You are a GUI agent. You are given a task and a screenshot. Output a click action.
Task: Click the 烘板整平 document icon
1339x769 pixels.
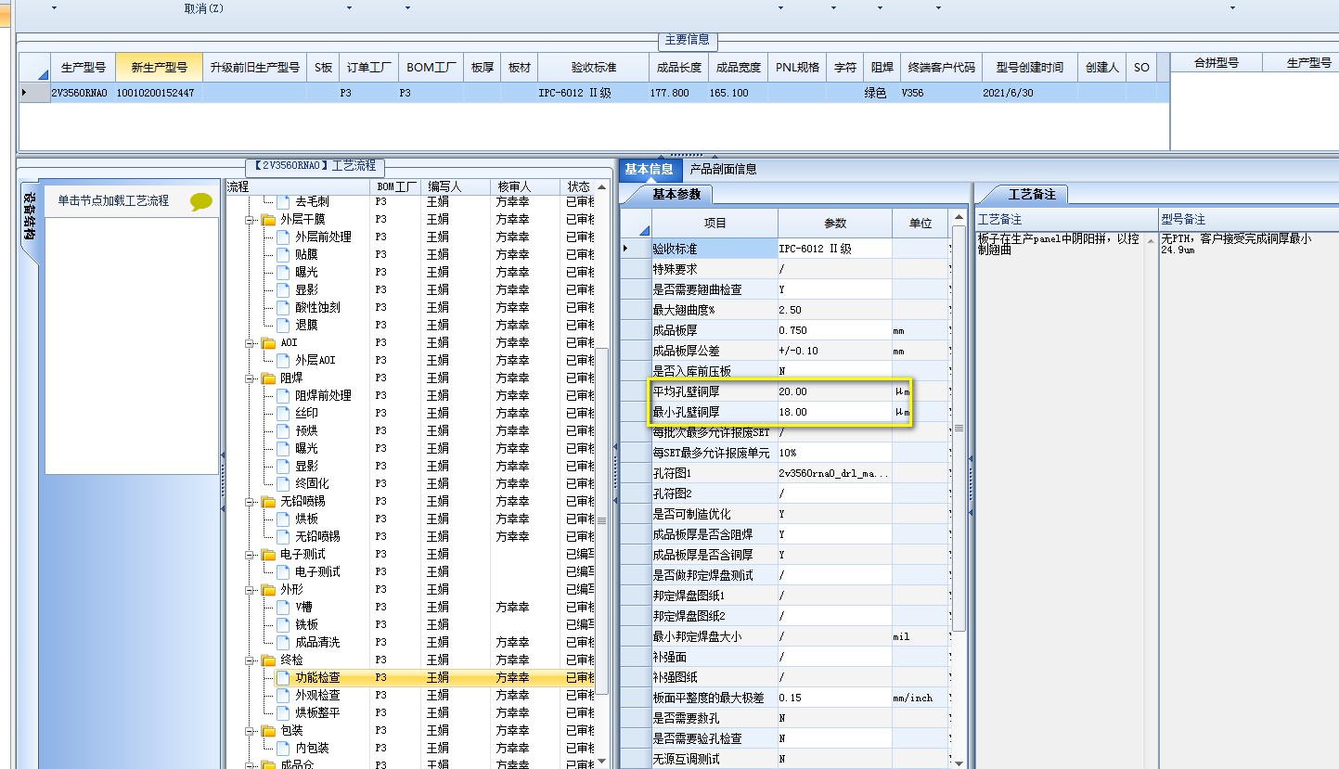click(x=283, y=713)
